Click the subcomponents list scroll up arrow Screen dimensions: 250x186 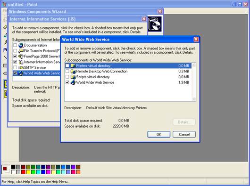(x=194, y=65)
